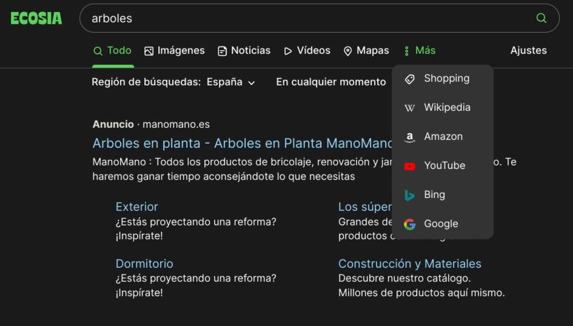This screenshot has width=573, height=326.
Task: Expand the España region dropdown
Action: pyautogui.click(x=231, y=82)
